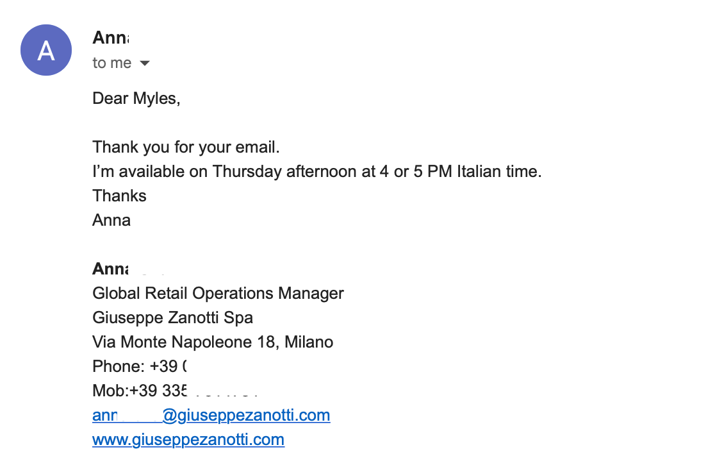Click 'Italian time' in the availability sentence
The width and height of the screenshot is (706, 463).
[498, 172]
